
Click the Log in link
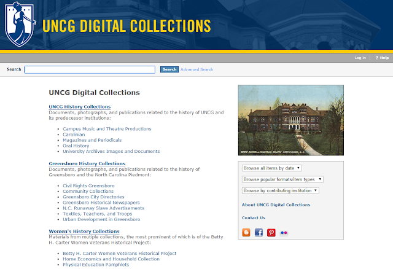(360, 58)
